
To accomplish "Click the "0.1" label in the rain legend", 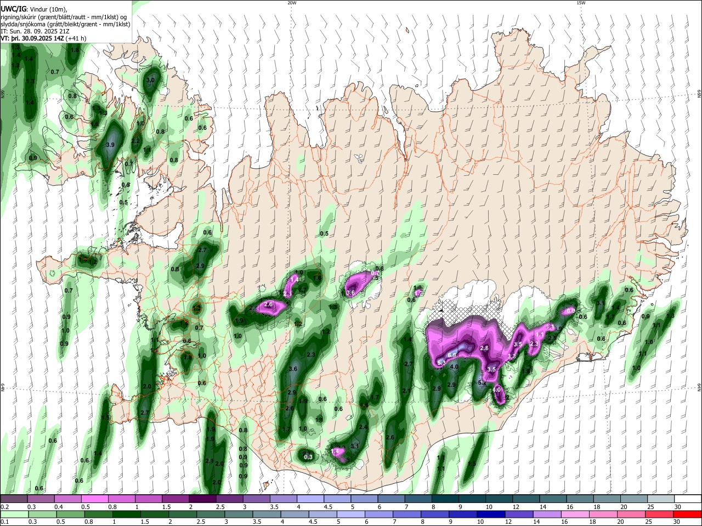I will pyautogui.click(x=4, y=522).
